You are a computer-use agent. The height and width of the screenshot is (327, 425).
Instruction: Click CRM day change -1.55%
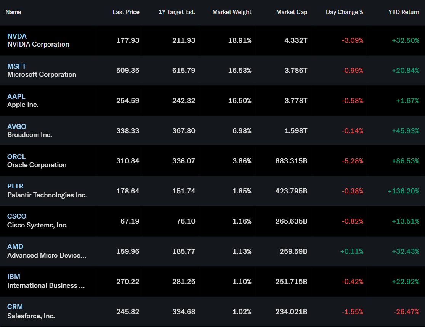[353, 311]
